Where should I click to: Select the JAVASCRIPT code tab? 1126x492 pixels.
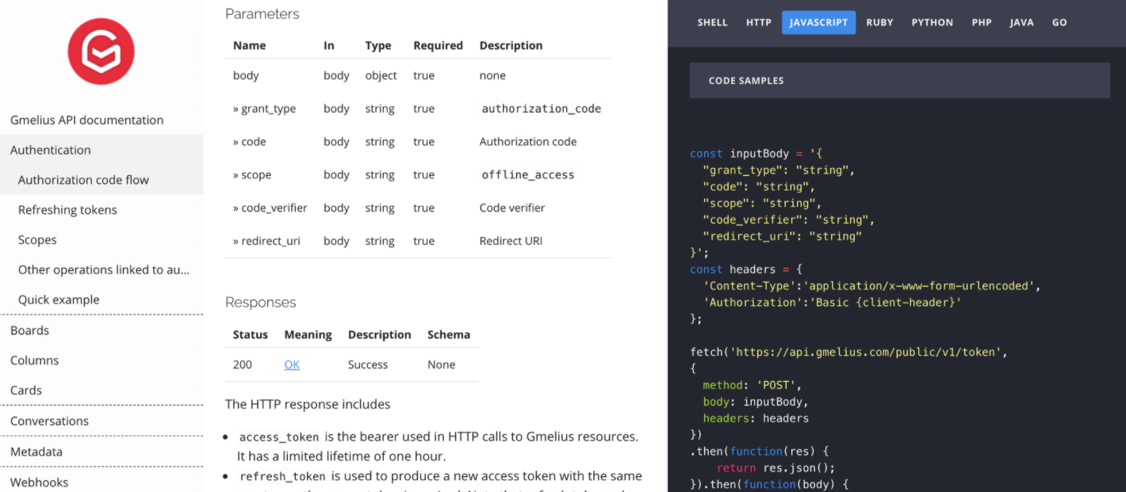[818, 22]
